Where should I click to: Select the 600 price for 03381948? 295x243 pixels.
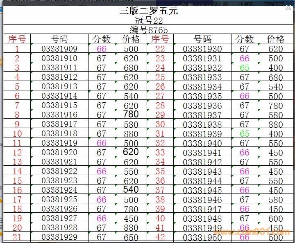[x=276, y=218]
